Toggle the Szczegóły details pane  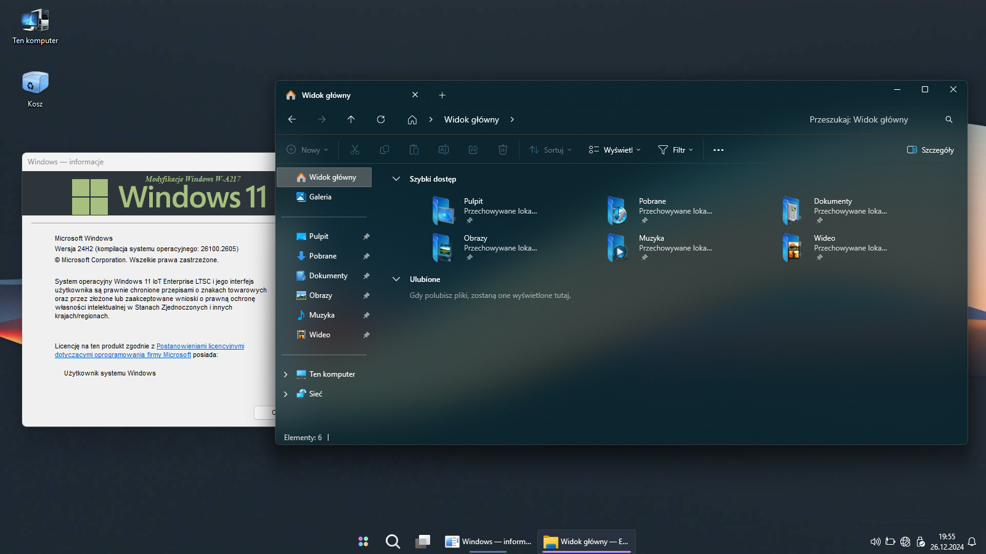931,150
